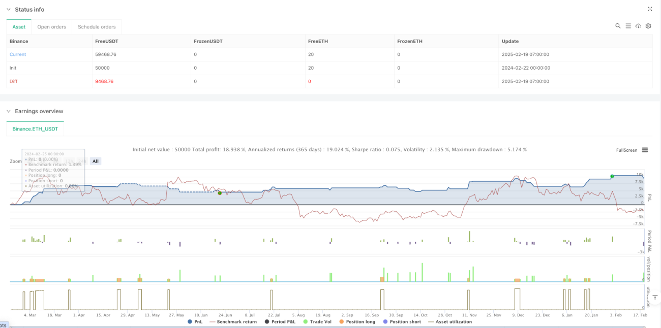Select the Binance.ETH_USDT tab
Image resolution: width=661 pixels, height=328 pixels.
click(35, 129)
